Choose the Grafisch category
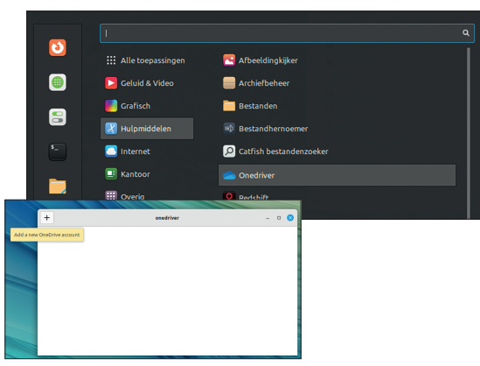This screenshot has height=366, width=480. 128,106
